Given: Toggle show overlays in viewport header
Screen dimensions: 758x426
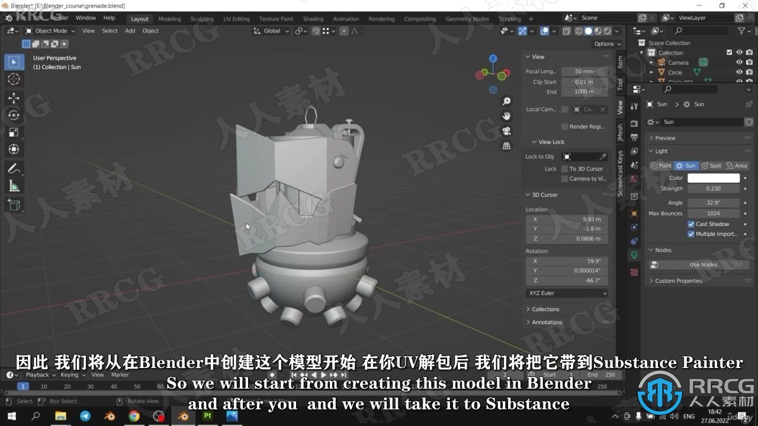Looking at the screenshot, I should [x=544, y=31].
